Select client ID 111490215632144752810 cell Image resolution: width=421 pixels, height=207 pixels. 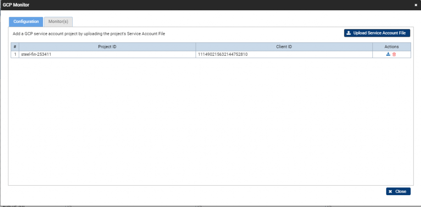point(284,55)
